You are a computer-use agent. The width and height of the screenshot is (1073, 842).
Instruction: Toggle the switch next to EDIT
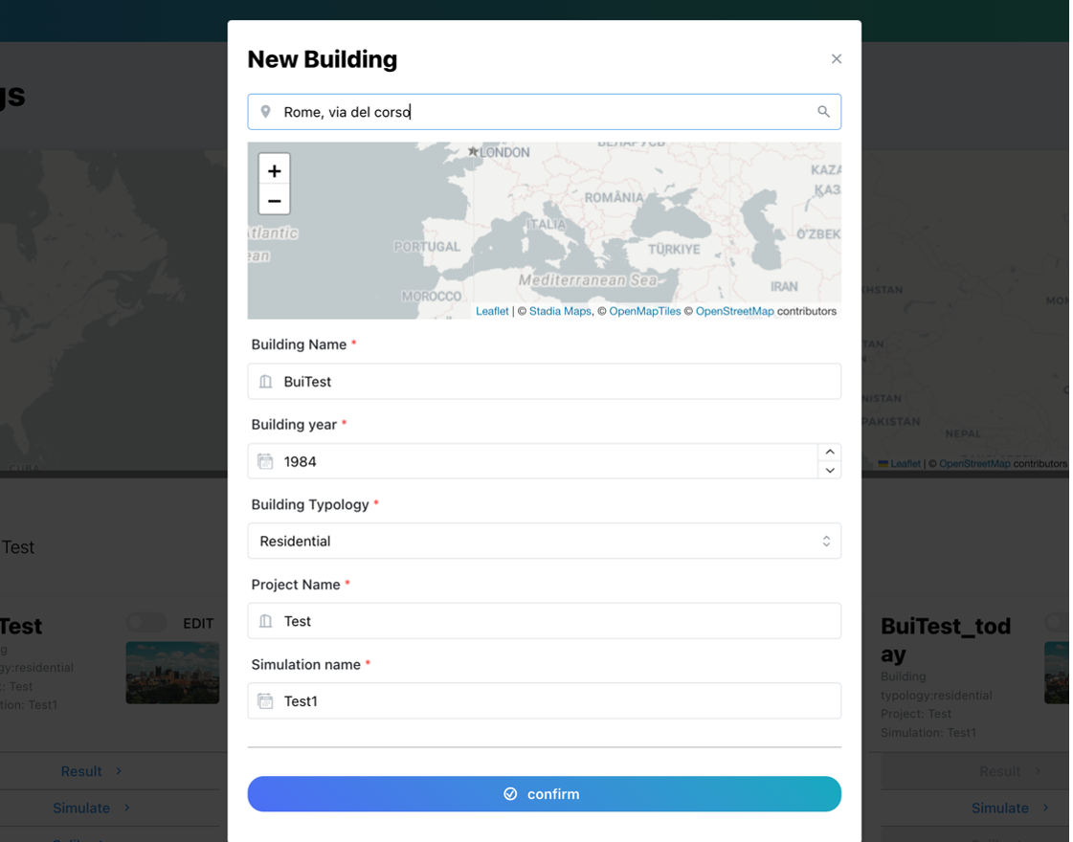point(146,623)
